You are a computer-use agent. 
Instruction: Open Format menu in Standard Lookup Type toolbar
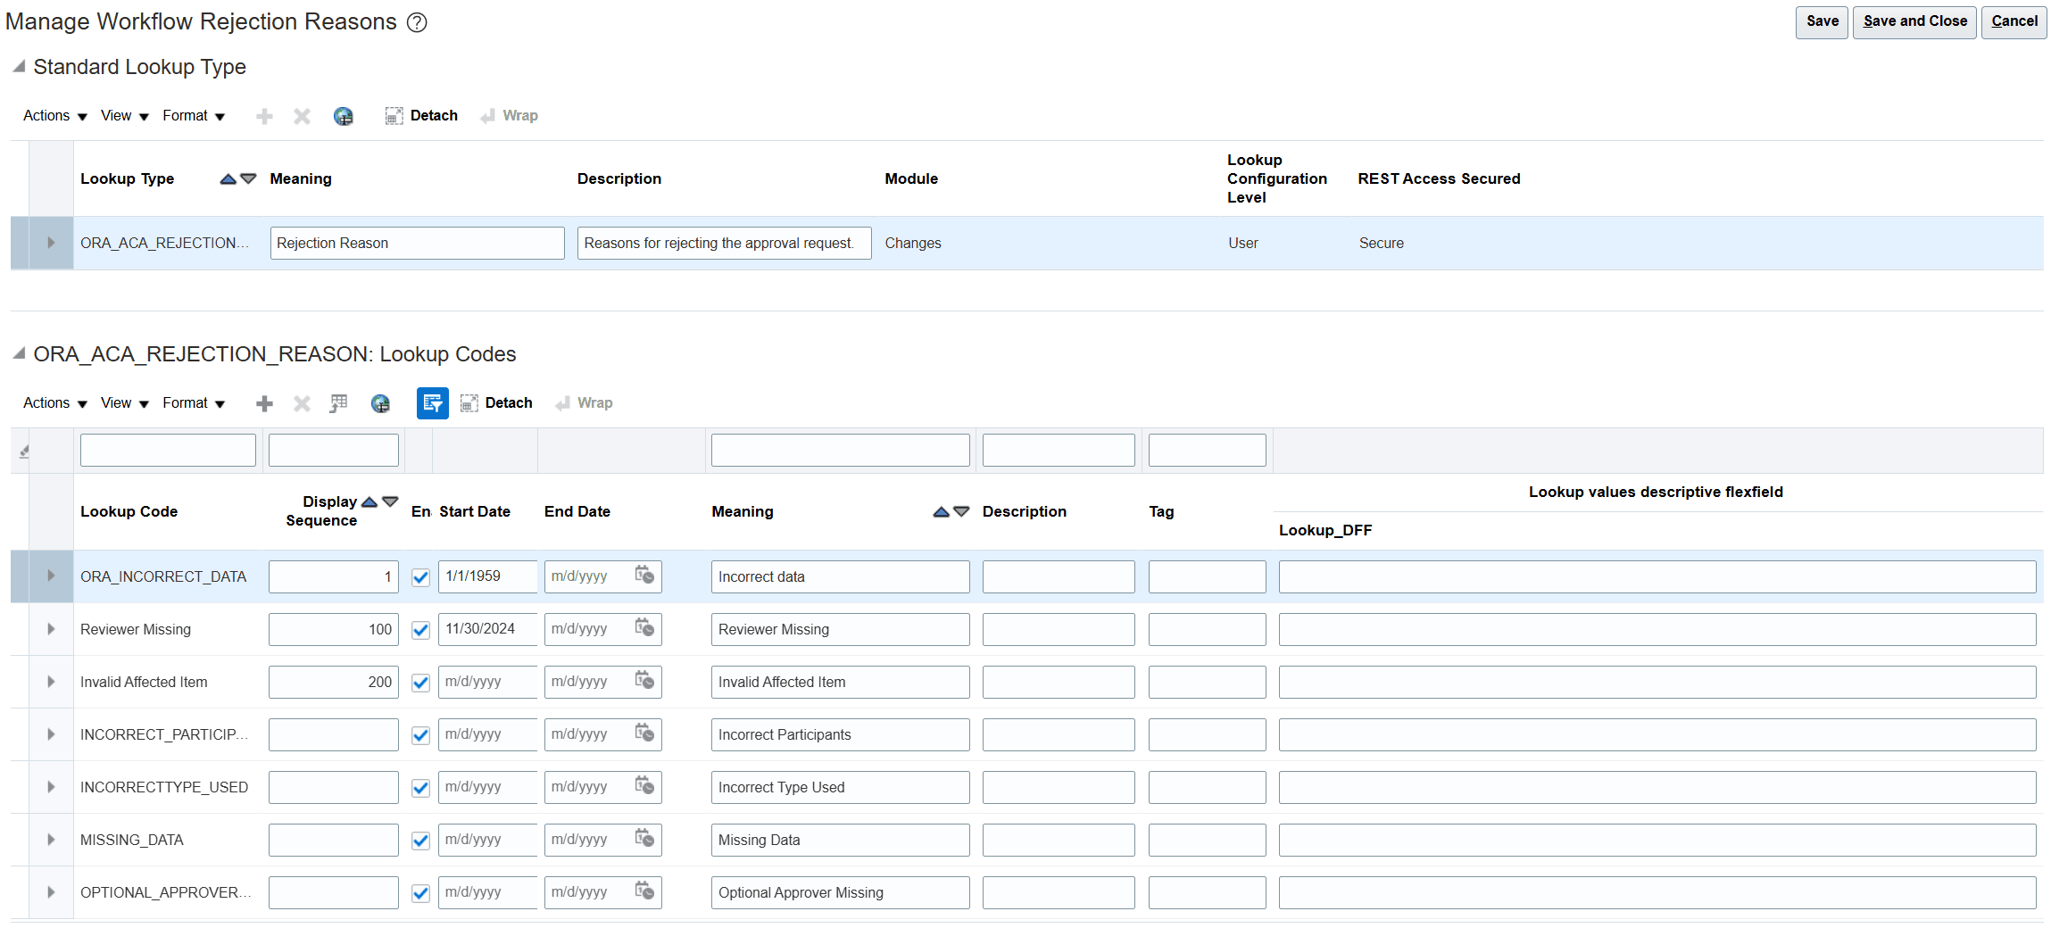pos(194,116)
